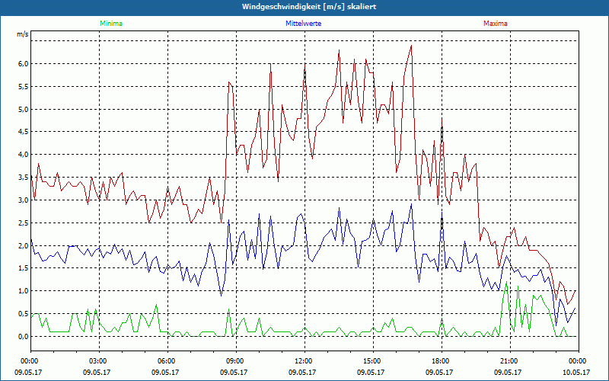Select the 4,5 y-axis label
This screenshot has height=381, width=609.
[23, 132]
